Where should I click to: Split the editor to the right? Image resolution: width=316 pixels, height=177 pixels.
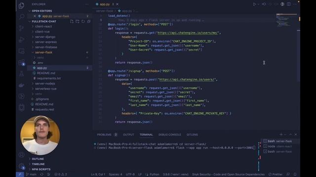click(289, 4)
